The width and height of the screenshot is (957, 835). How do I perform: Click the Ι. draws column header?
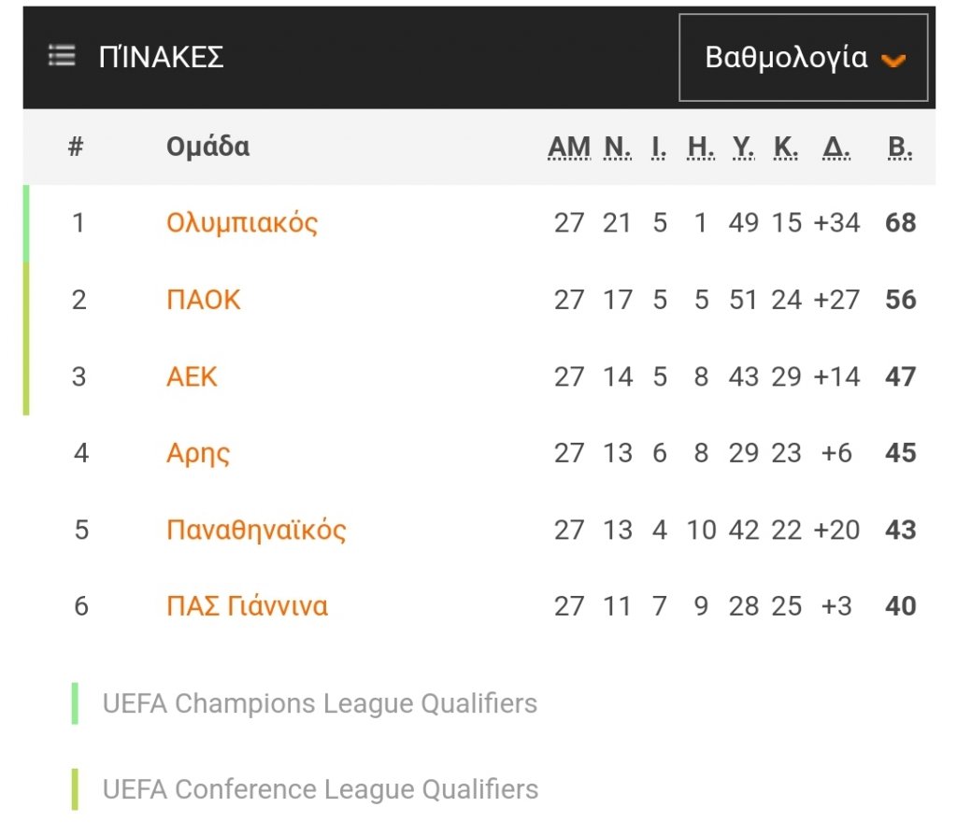coord(659,148)
